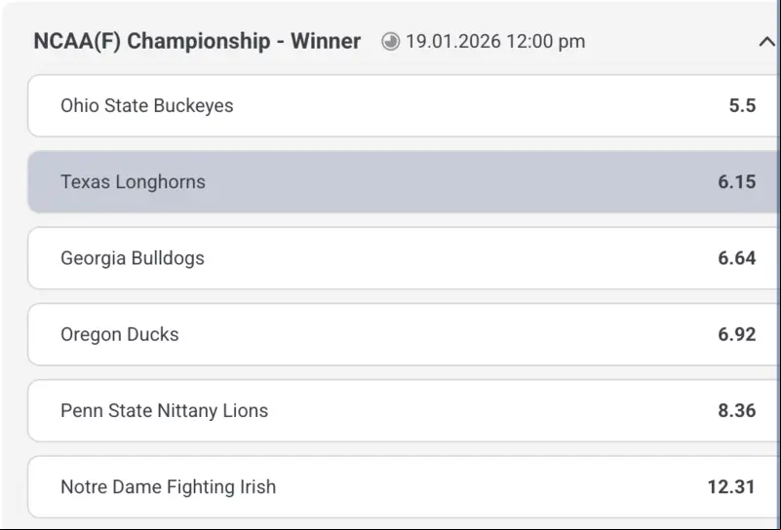Click the 6.92 odds value
The image size is (781, 530).
[x=737, y=334]
